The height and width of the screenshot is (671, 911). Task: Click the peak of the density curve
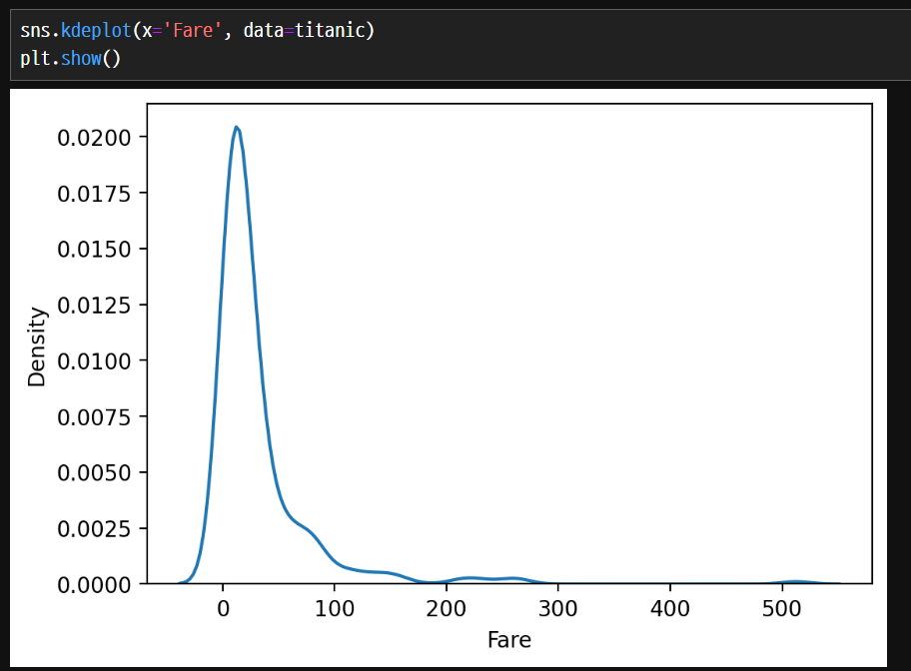[x=236, y=127]
